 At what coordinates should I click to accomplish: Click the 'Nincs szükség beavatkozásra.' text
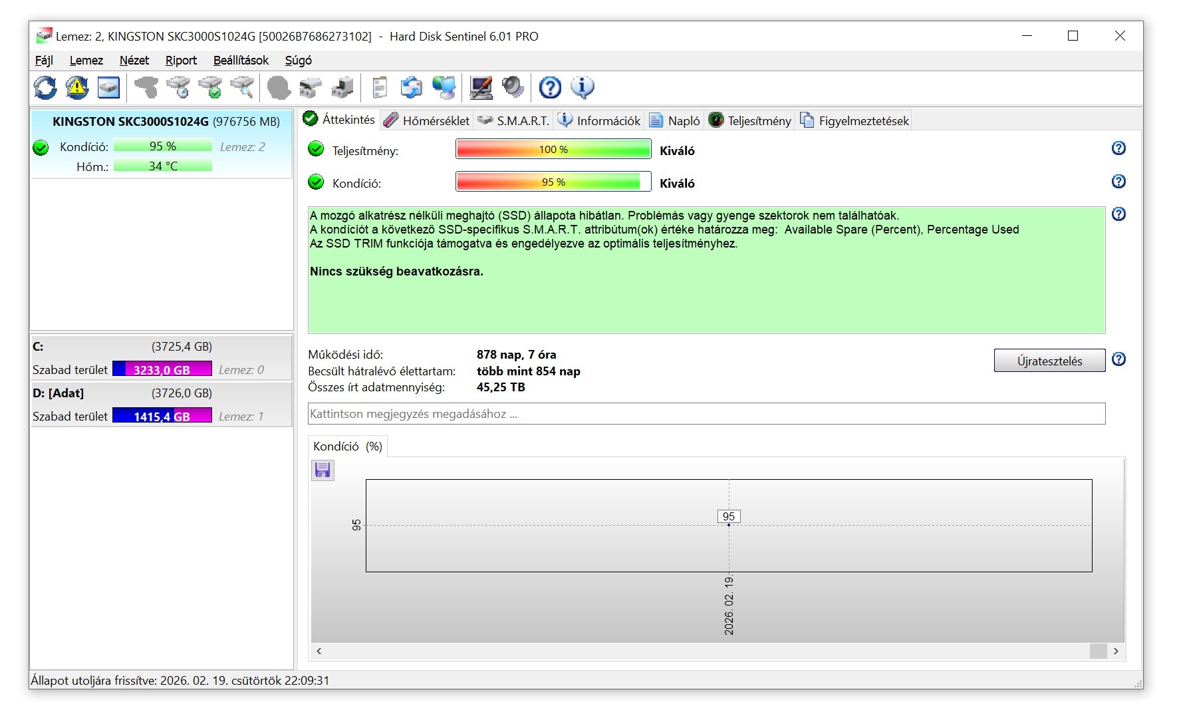pos(396,271)
